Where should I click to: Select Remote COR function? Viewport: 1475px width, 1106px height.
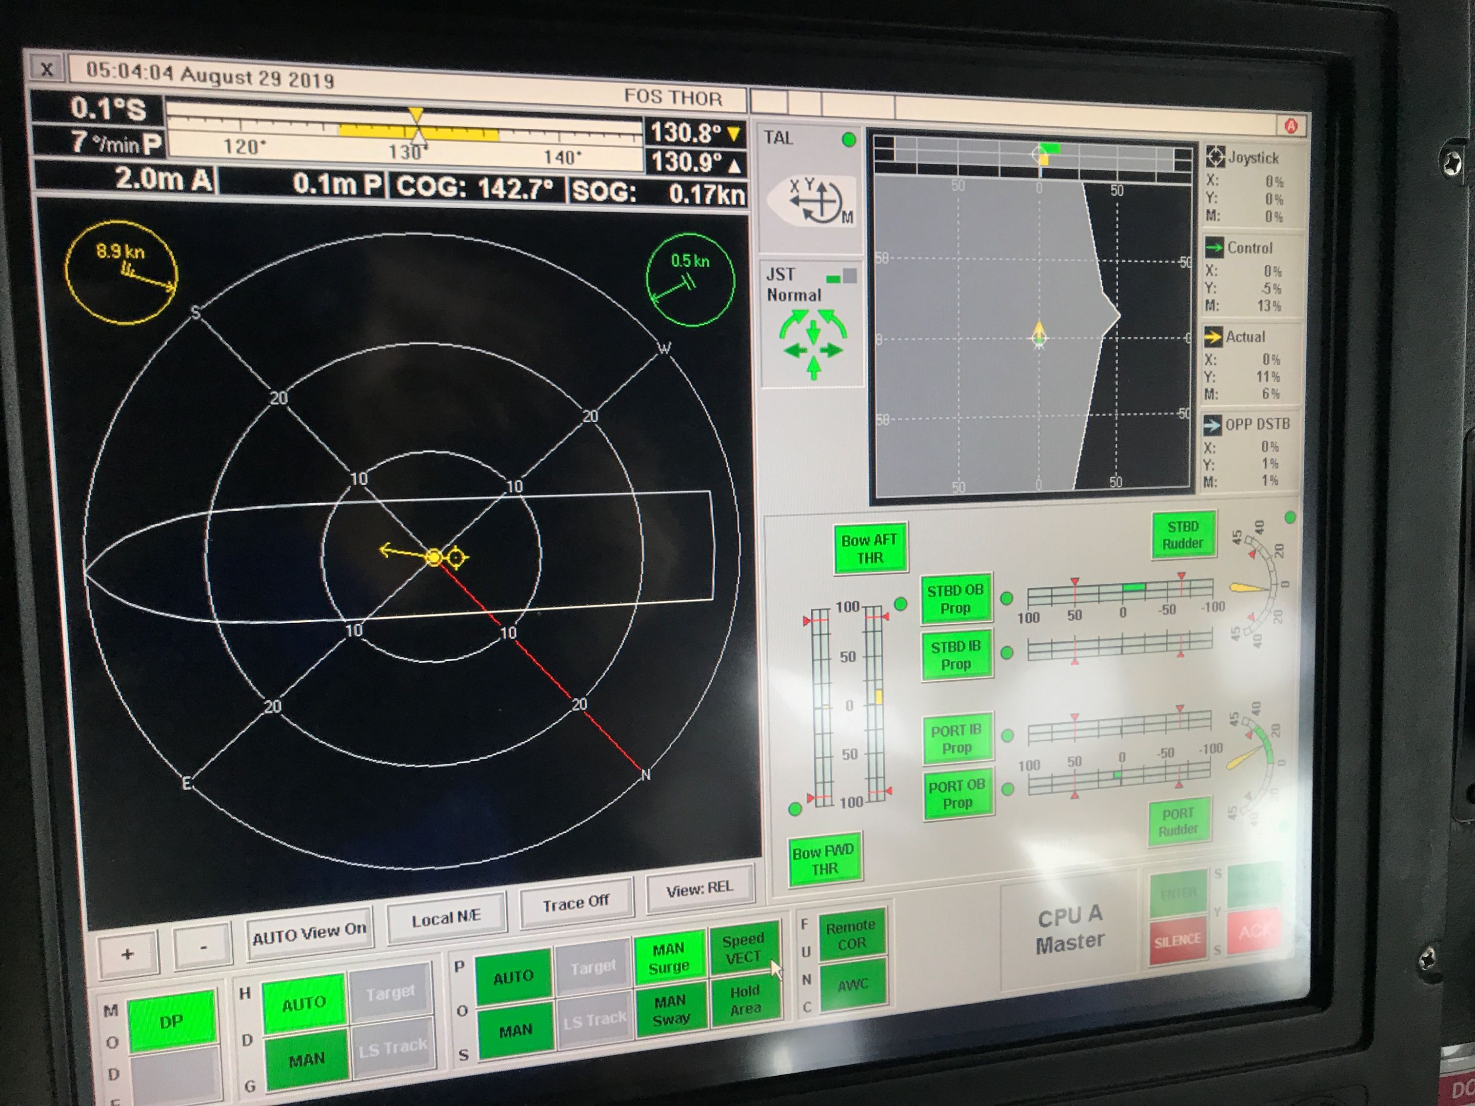point(852,935)
